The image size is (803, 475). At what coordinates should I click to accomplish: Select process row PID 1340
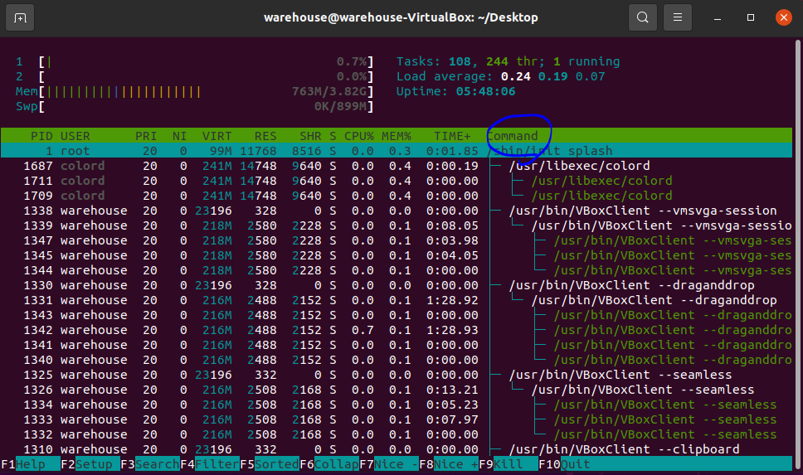click(x=397, y=360)
